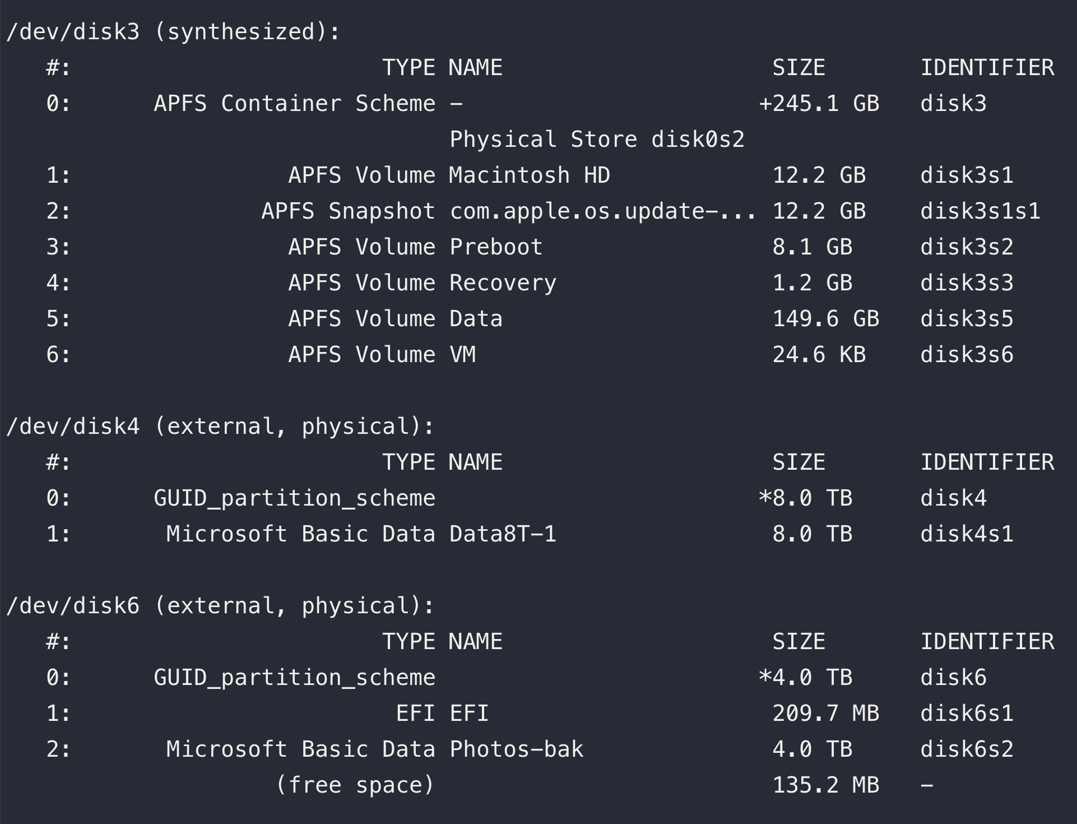Click the 149.6 GB Data size
Screen dimensions: 1077x824
point(825,319)
